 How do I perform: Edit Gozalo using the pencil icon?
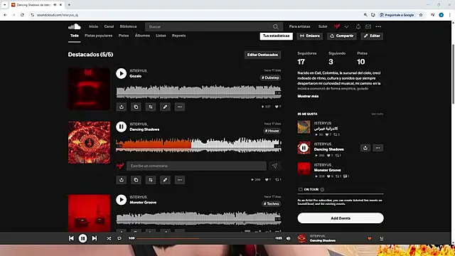pyautogui.click(x=165, y=107)
